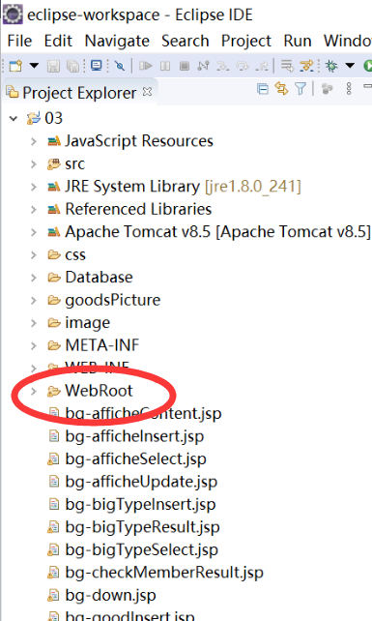The height and width of the screenshot is (621, 372).
Task: Open the File menu
Action: coord(19,41)
